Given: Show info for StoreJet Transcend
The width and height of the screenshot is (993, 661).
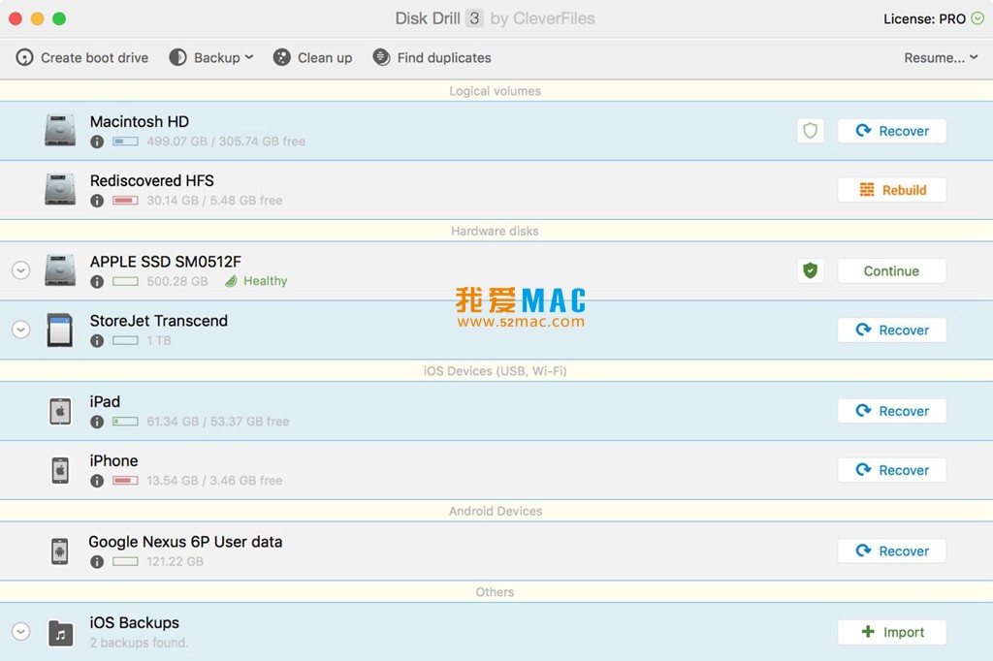Looking at the screenshot, I should click(x=97, y=340).
